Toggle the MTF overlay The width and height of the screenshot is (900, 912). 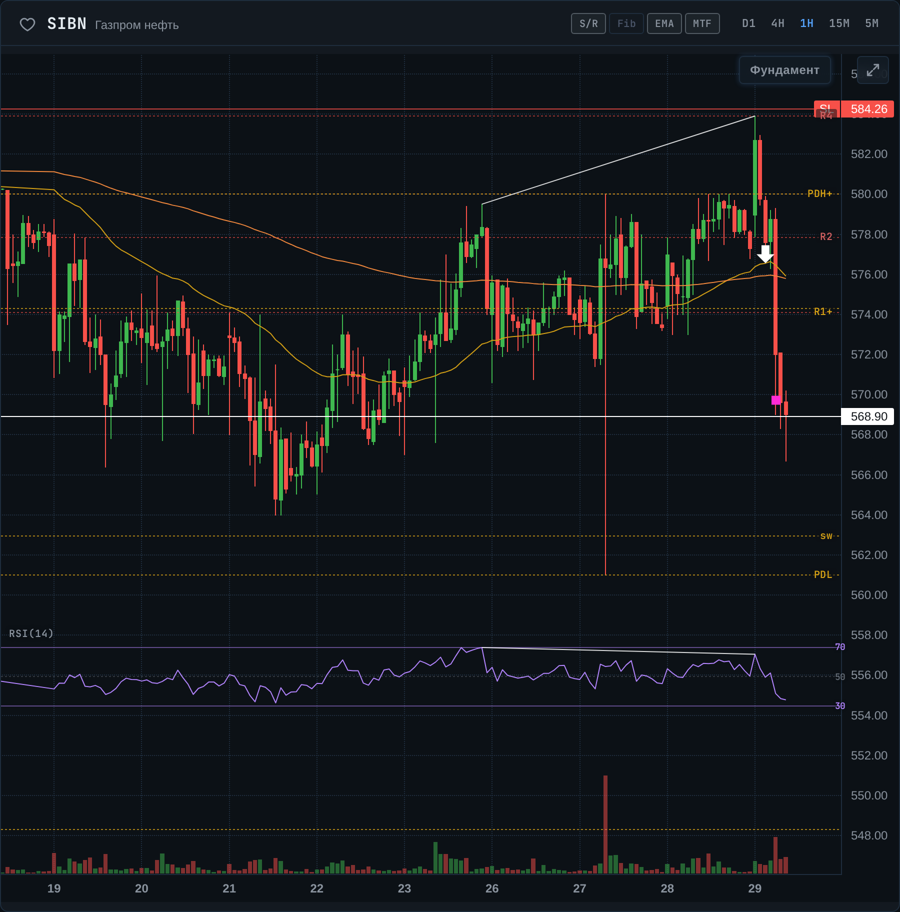click(x=702, y=23)
